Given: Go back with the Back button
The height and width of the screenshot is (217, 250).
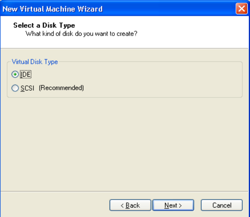Looking at the screenshot, I should click(x=130, y=205).
